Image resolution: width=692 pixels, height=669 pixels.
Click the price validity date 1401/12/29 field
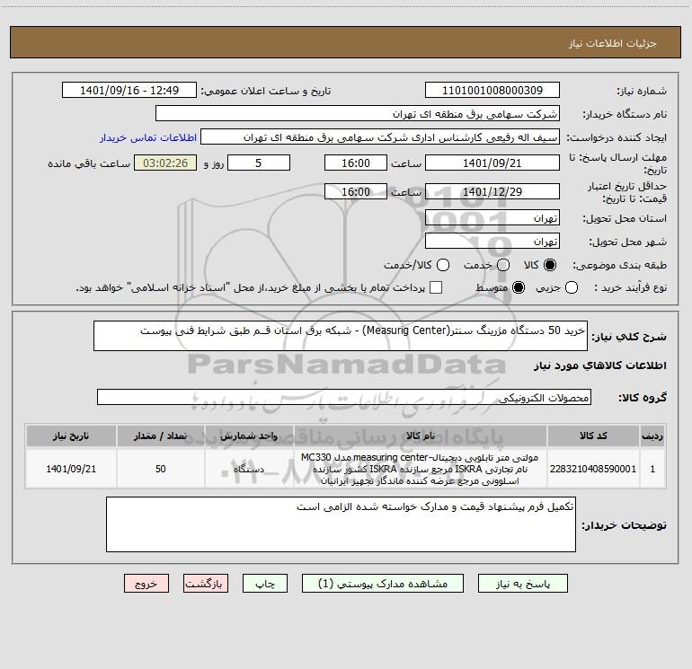492,191
